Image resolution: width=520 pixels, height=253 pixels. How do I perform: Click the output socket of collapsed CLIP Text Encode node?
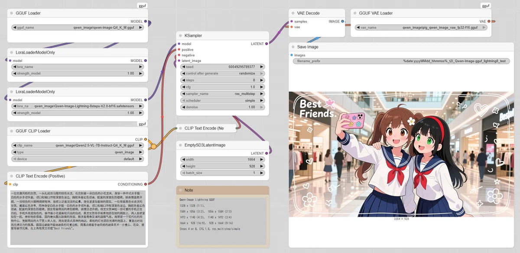(236, 128)
